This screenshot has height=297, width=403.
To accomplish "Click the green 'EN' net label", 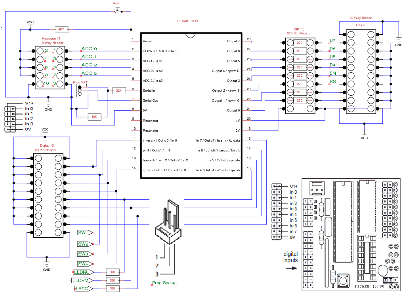I will tap(333, 73).
